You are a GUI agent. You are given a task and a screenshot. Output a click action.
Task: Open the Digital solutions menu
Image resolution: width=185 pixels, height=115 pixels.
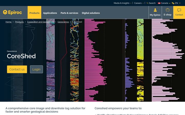point(91,13)
